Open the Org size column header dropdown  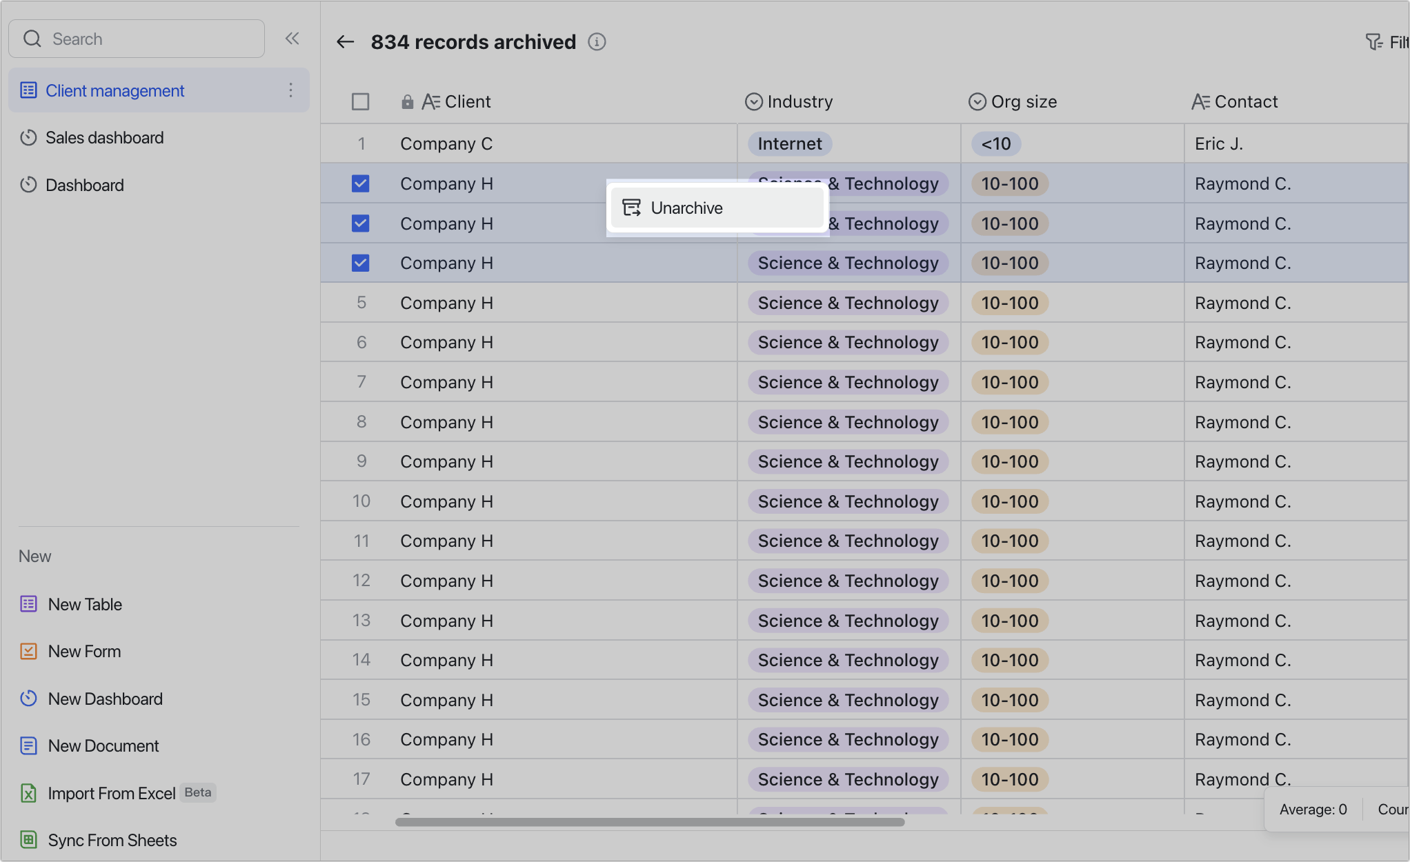976,101
